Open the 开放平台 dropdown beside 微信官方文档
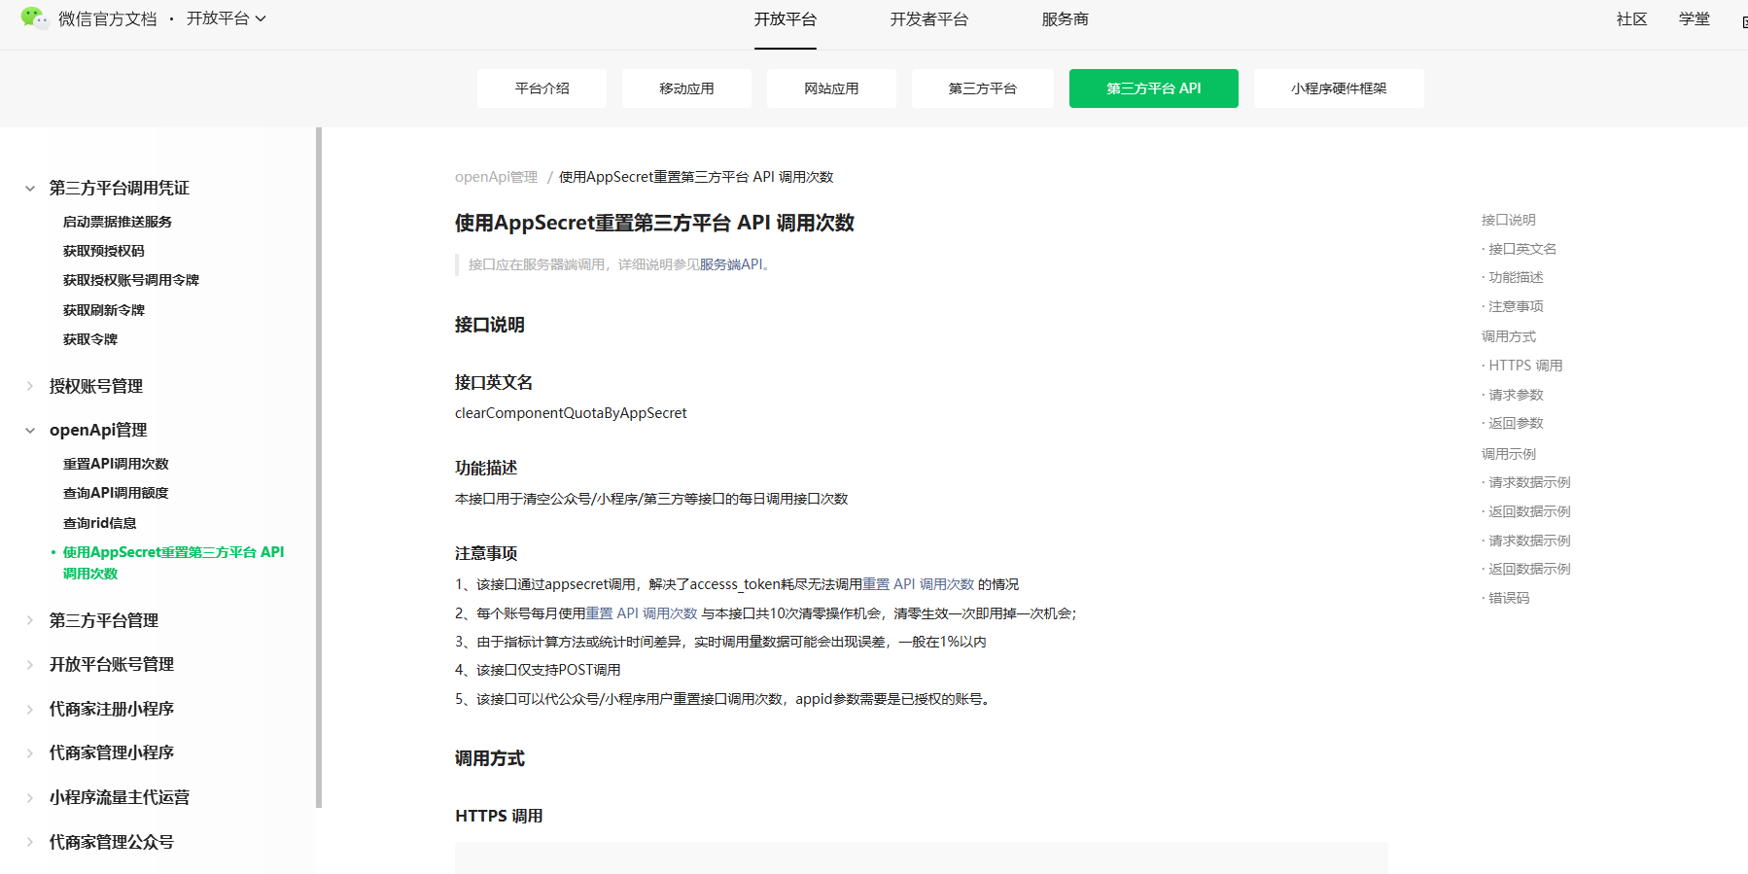1748x874 pixels. (x=227, y=18)
